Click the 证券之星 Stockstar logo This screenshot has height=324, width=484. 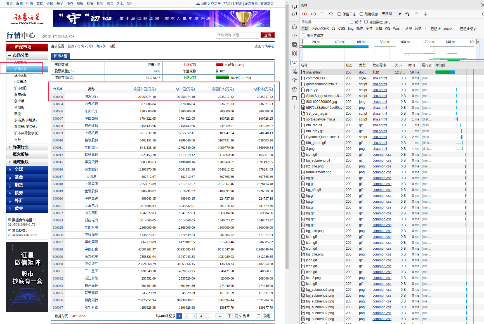[27, 19]
